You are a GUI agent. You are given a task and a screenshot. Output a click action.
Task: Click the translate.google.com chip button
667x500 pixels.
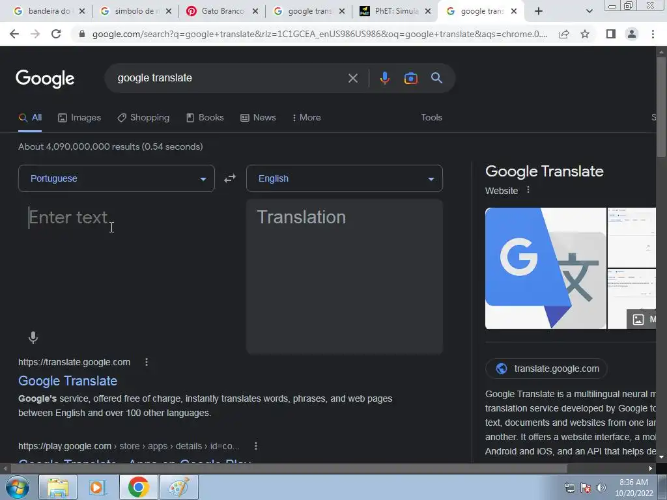point(546,368)
